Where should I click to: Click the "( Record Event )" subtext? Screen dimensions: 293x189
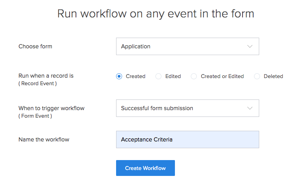(37, 84)
